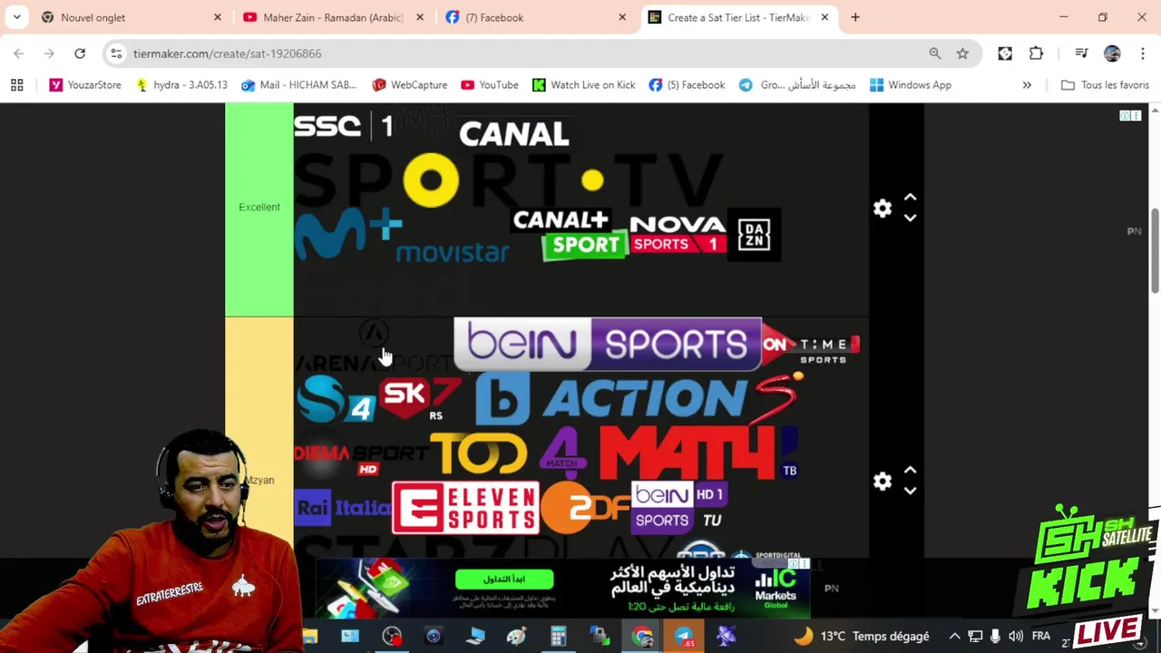The width and height of the screenshot is (1161, 653).
Task: Select the SSC 1 channel logo
Action: (343, 125)
